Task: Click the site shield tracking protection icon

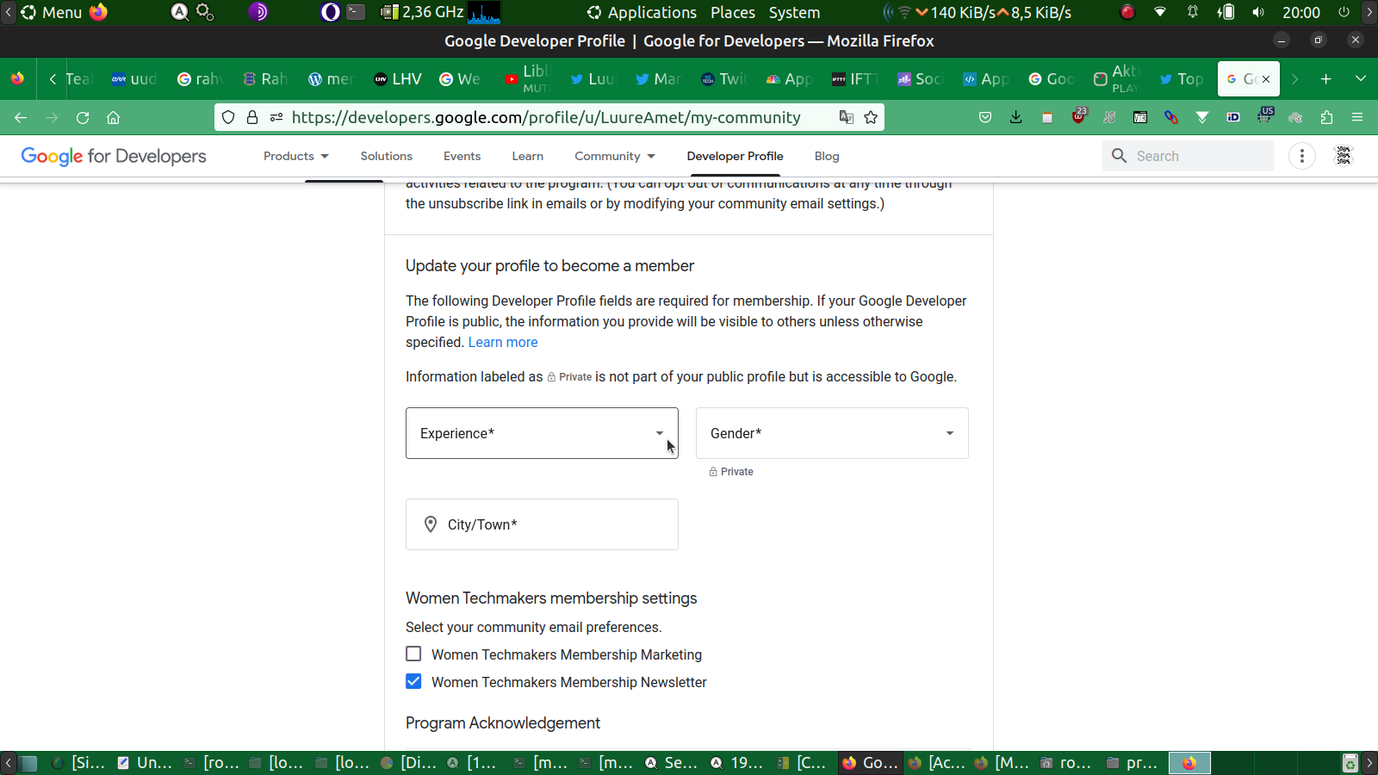Action: (228, 117)
